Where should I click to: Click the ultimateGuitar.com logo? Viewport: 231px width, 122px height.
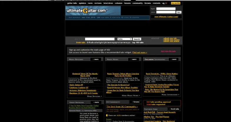93,11
